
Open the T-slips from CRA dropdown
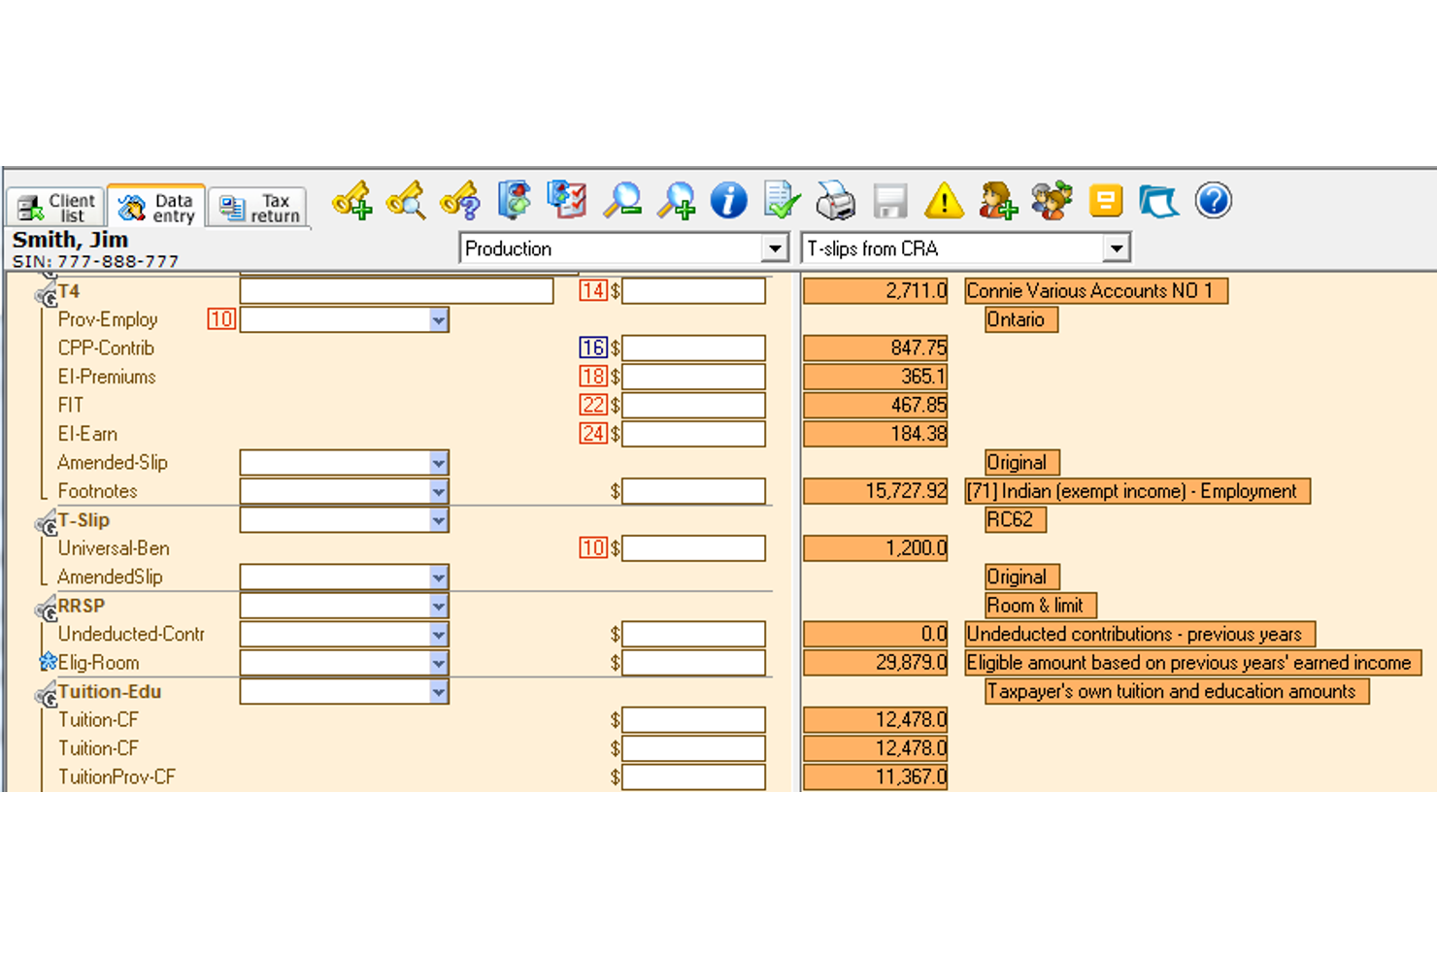click(x=967, y=248)
